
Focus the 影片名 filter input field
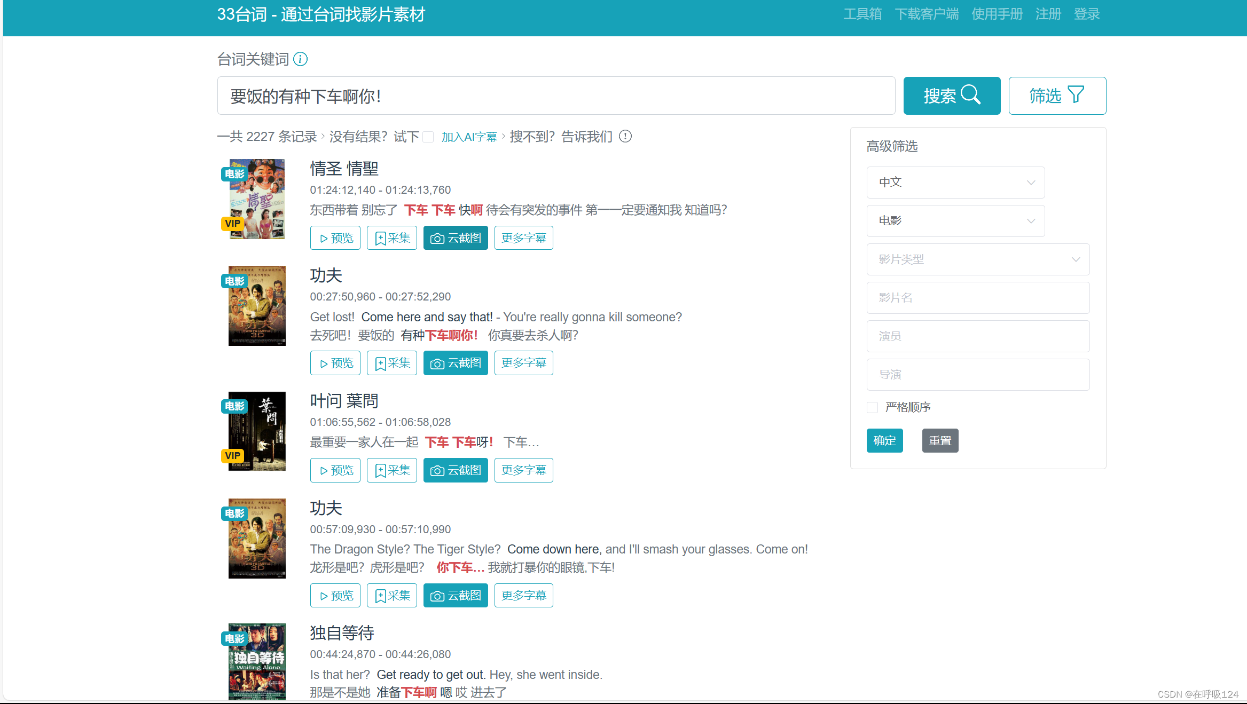tap(978, 298)
